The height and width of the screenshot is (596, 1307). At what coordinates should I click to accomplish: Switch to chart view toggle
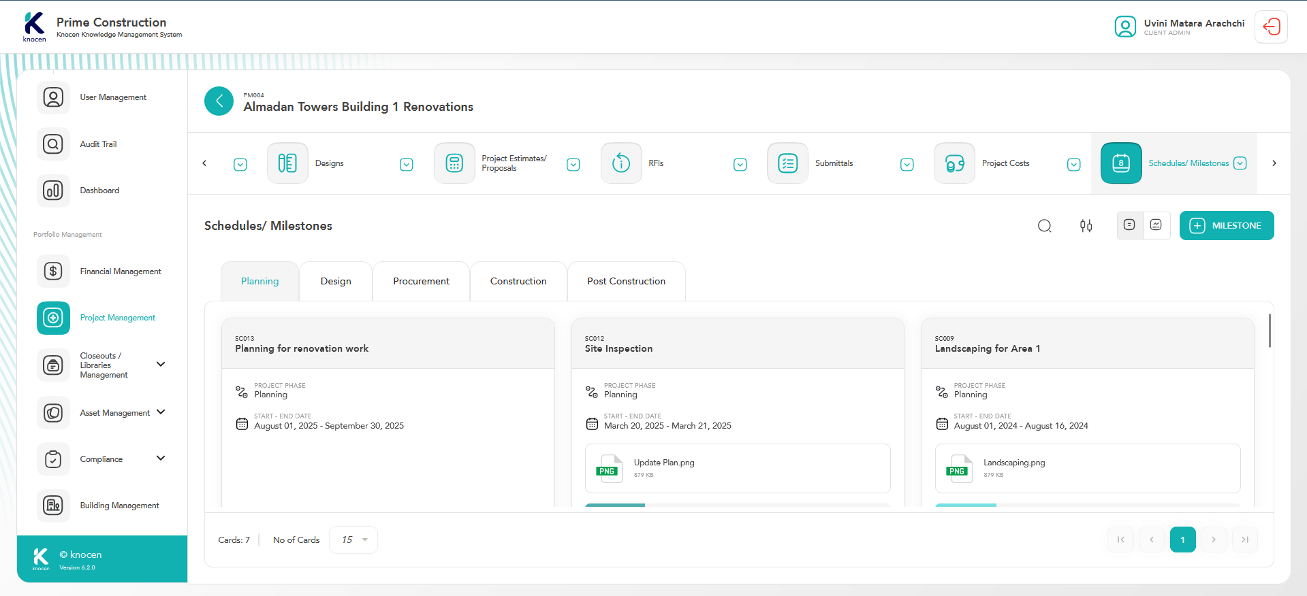[1156, 225]
